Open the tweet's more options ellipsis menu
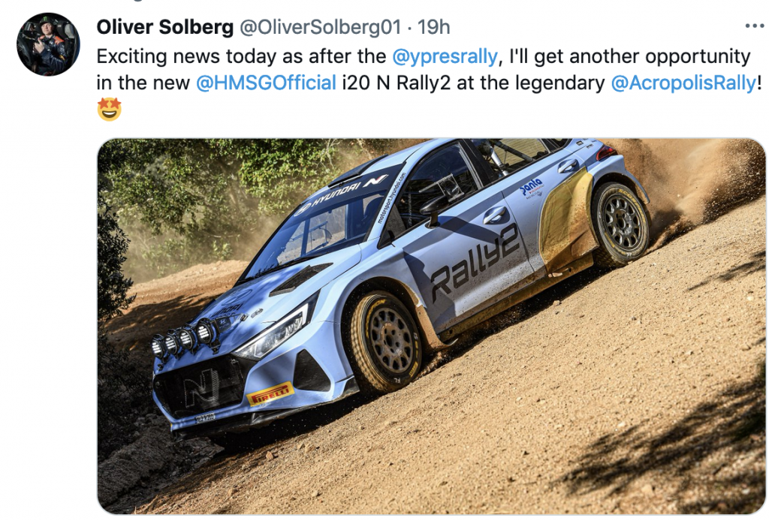The image size is (769, 521). click(754, 26)
